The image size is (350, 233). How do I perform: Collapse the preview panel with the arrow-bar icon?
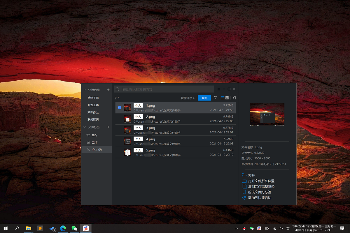click(x=234, y=98)
